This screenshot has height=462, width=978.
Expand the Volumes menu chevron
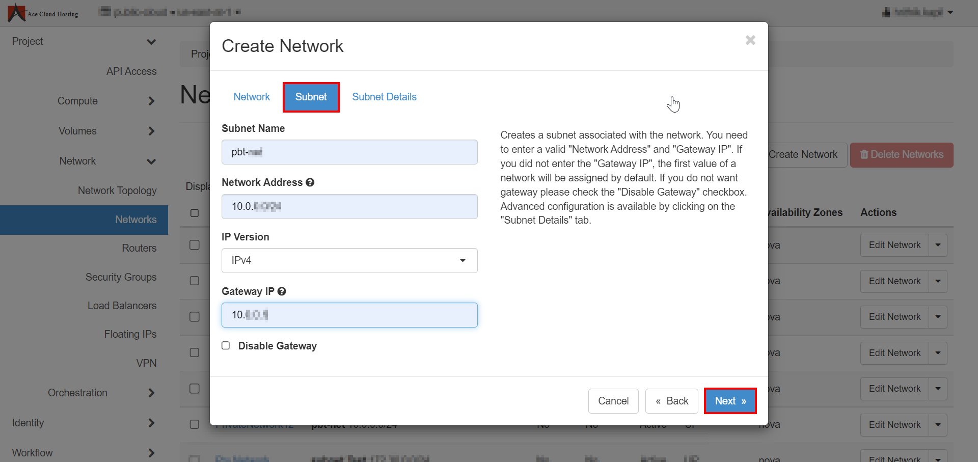point(151,131)
